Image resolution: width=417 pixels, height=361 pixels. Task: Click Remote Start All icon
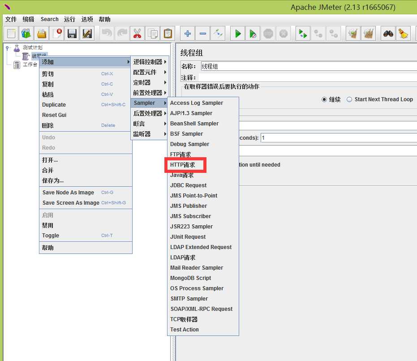tap(303, 34)
